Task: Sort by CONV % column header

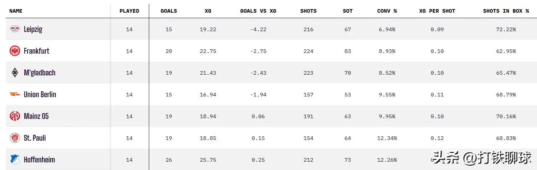Action: coord(387,11)
